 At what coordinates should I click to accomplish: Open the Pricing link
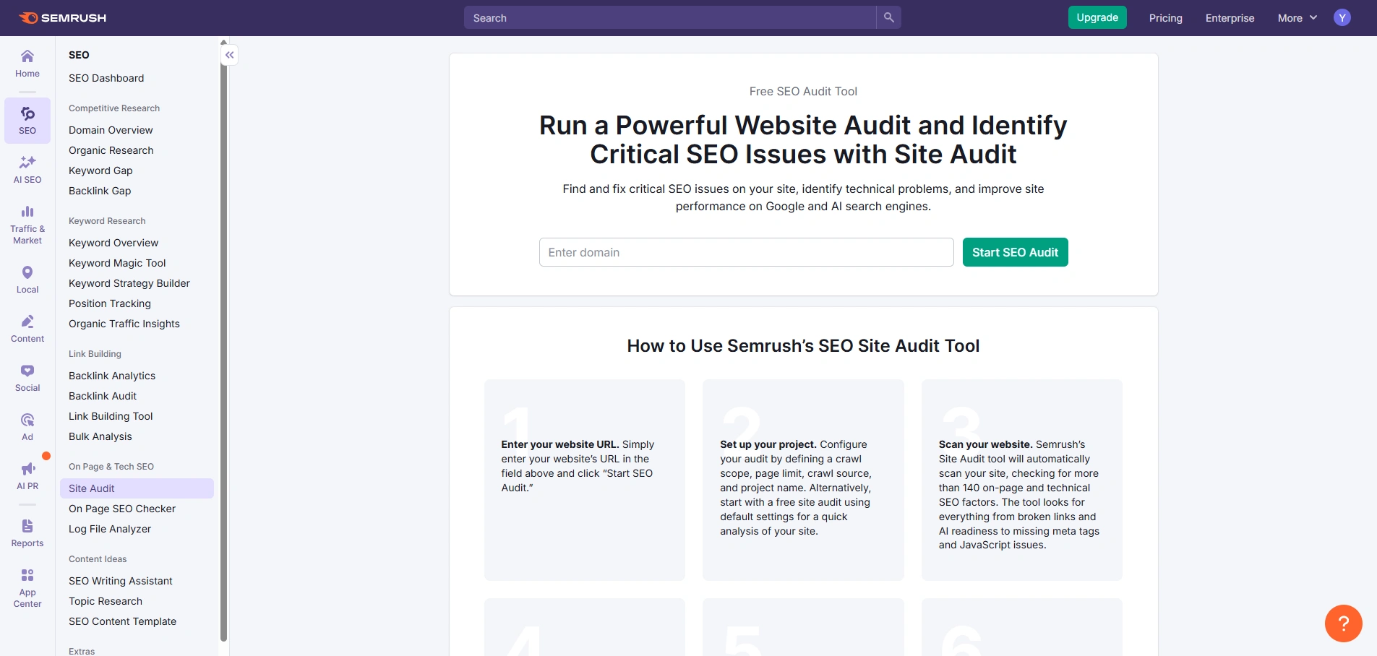coord(1165,18)
